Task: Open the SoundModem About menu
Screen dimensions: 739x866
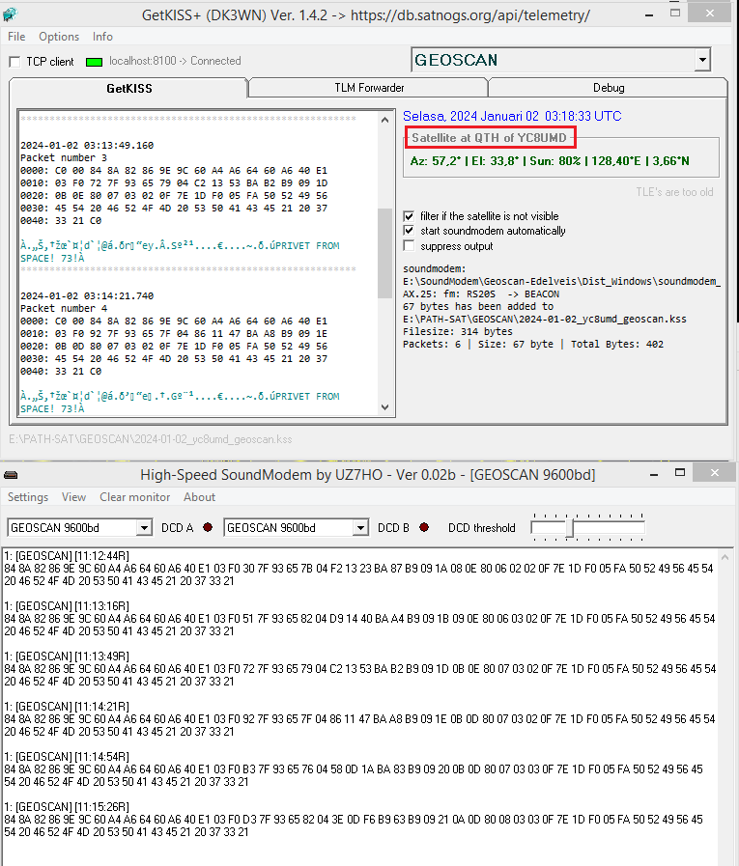Action: click(x=199, y=497)
